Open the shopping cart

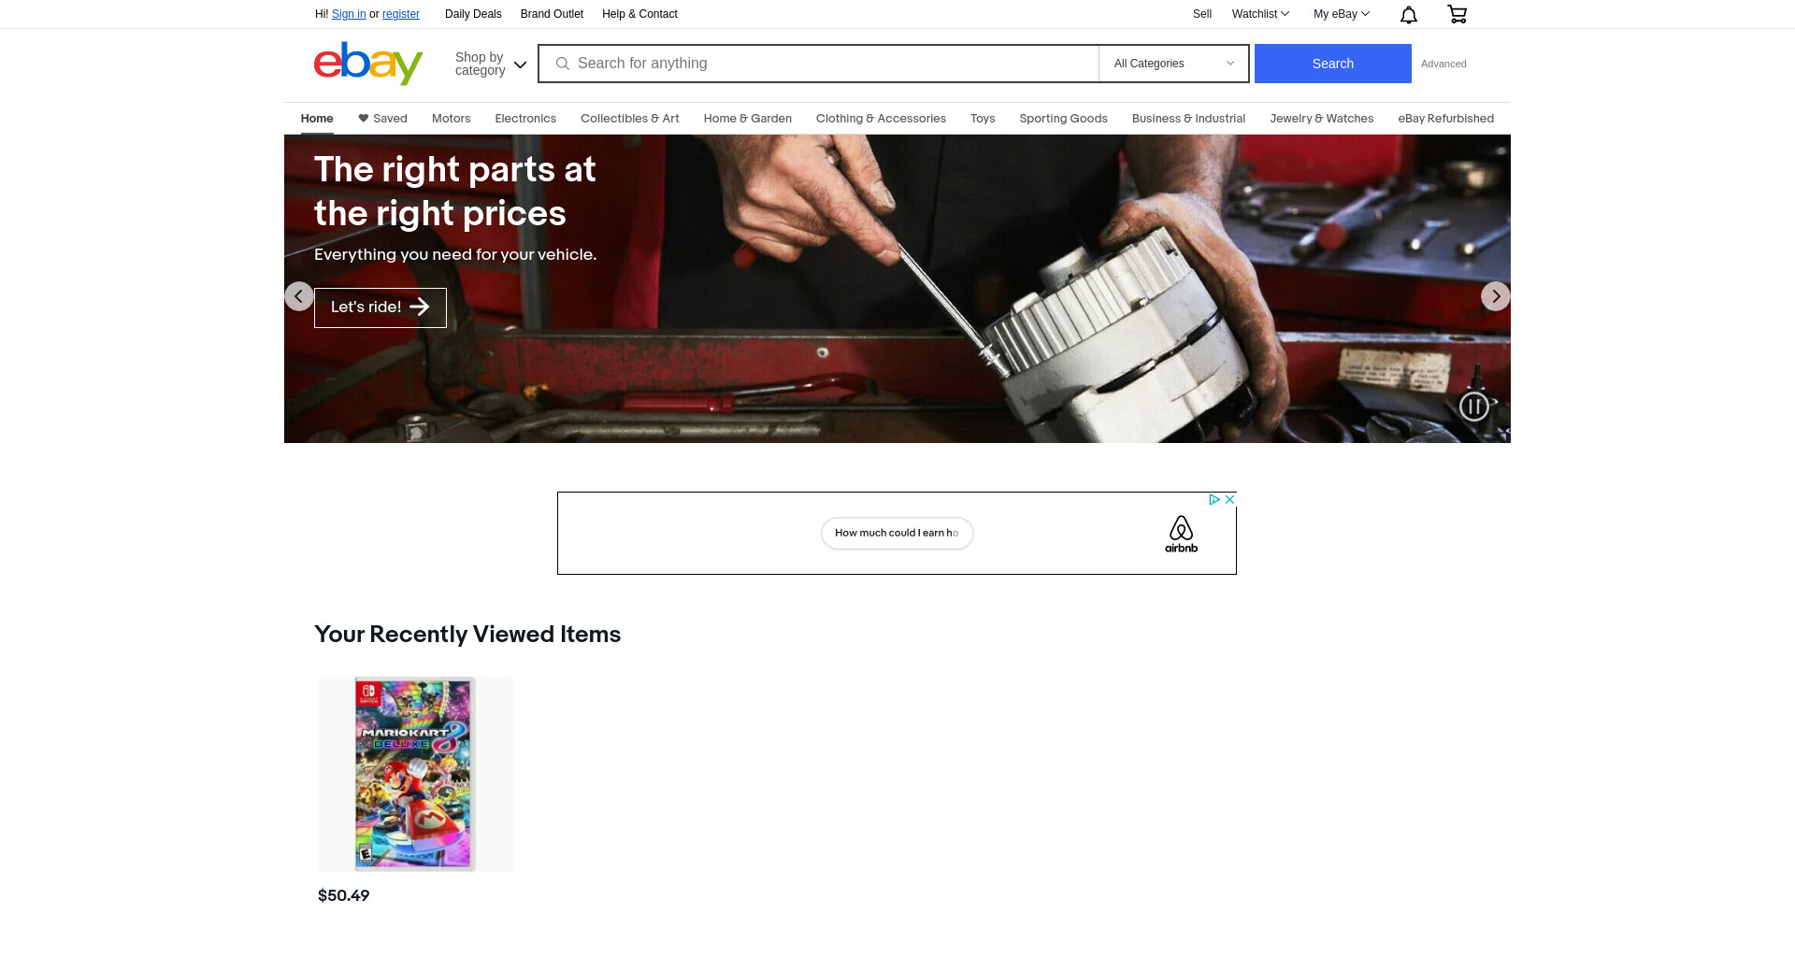coord(1457,14)
